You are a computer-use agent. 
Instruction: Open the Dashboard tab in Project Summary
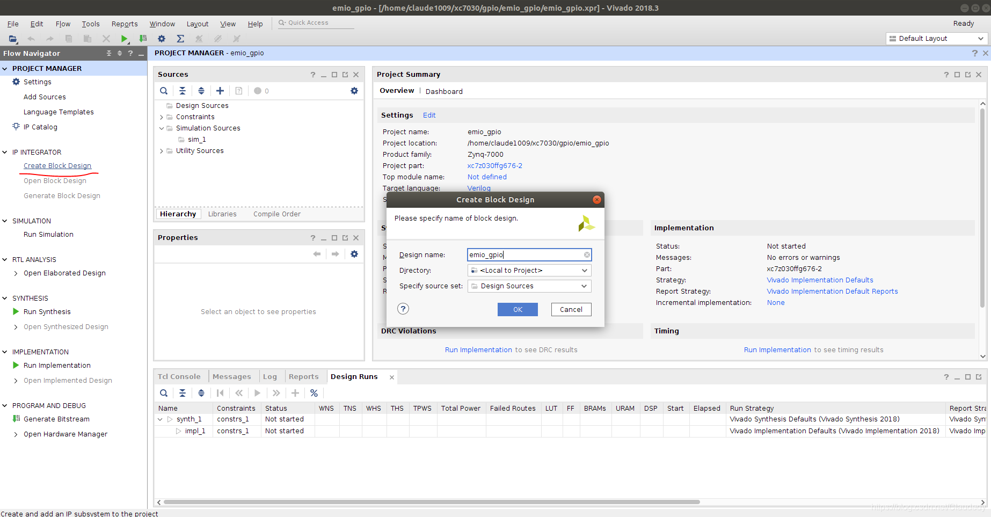444,91
